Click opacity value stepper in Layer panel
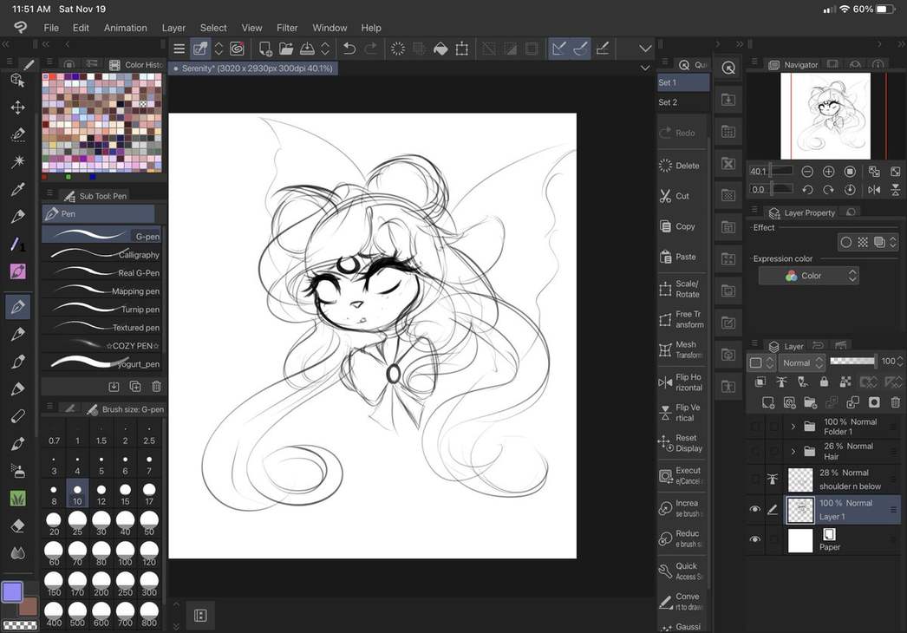Image resolution: width=907 pixels, height=633 pixels. click(899, 361)
